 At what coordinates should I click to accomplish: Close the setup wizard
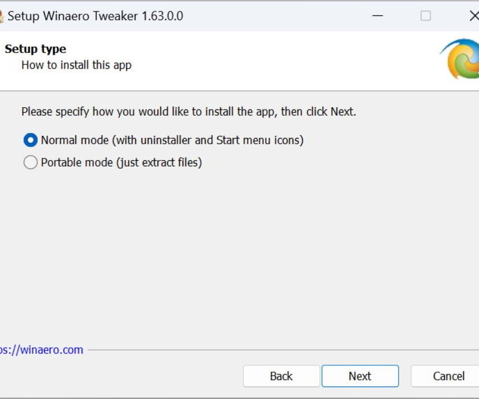[x=473, y=16]
